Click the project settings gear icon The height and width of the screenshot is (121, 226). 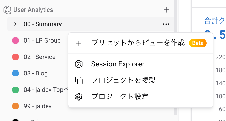pyautogui.click(x=79, y=97)
